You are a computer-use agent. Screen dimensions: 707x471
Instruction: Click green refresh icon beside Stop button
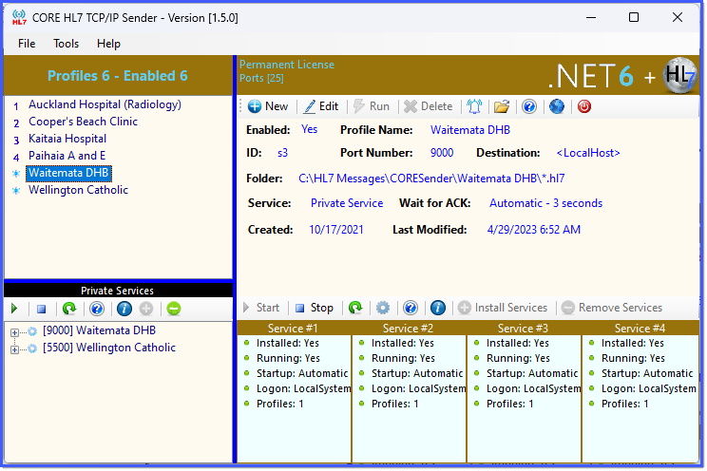point(355,309)
